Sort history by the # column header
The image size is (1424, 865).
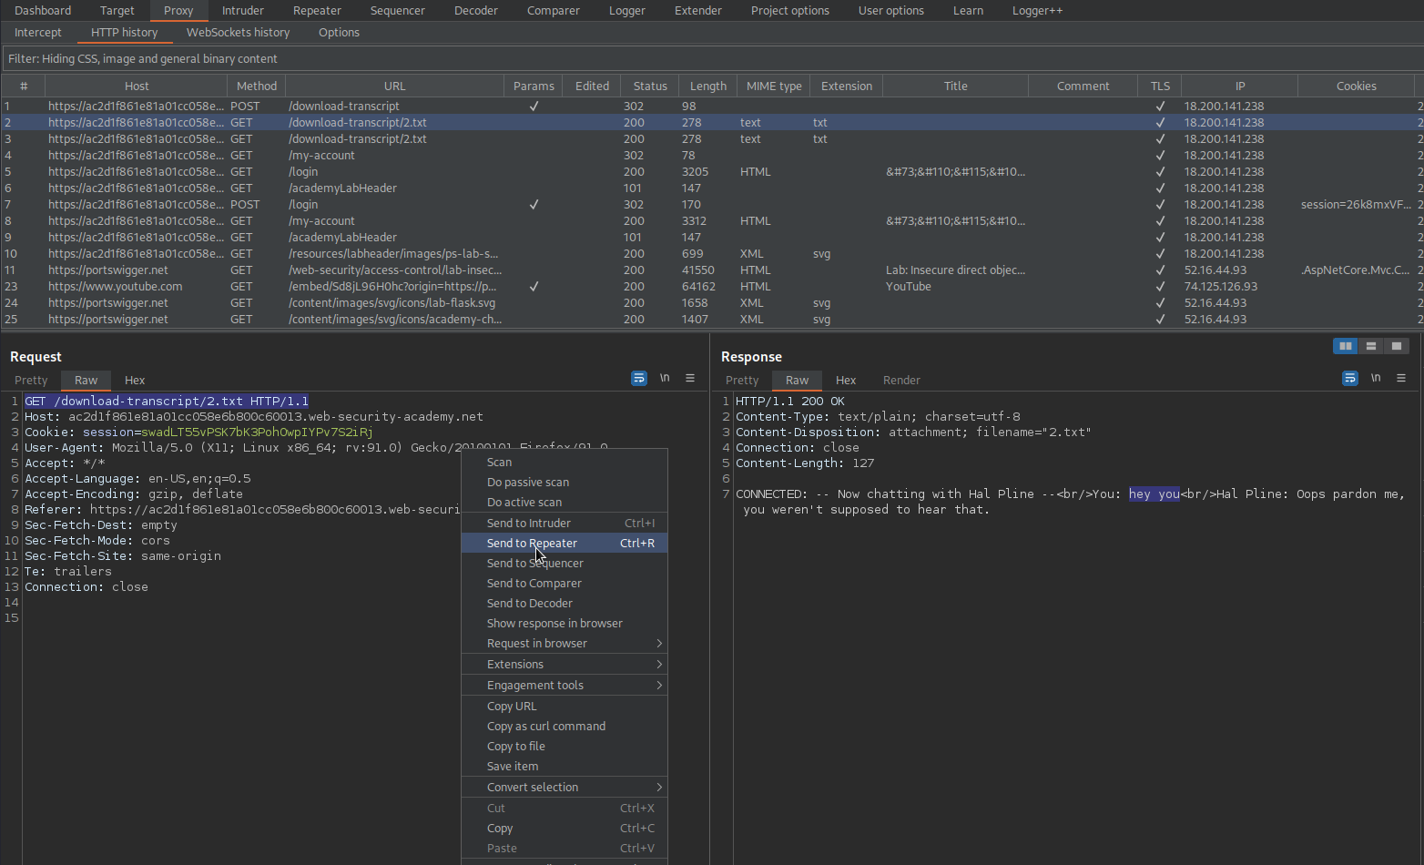24,86
